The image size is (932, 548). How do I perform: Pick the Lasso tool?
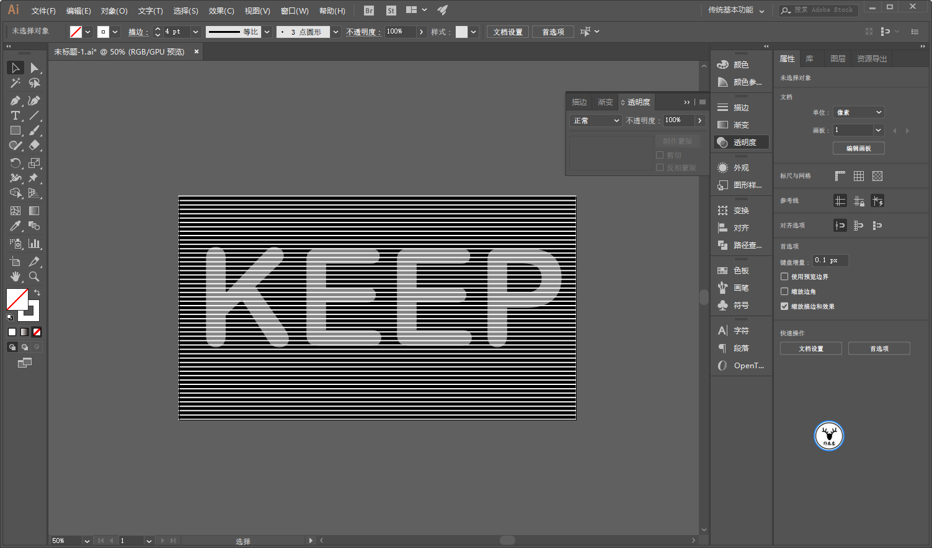coord(34,82)
